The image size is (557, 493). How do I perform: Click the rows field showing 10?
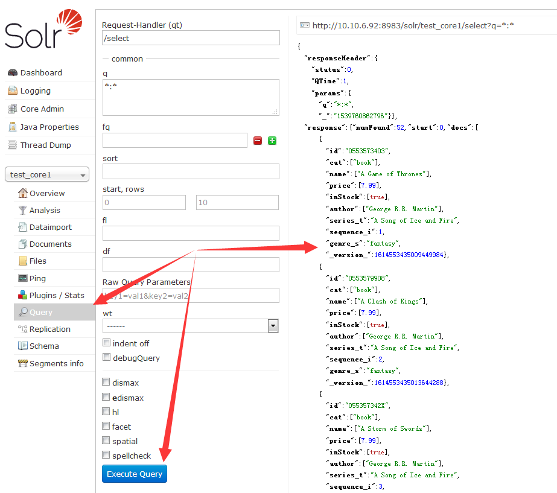click(237, 203)
